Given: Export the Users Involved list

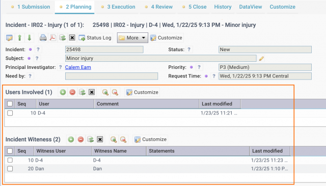Looking at the screenshot, I should pyautogui.click(x=82, y=92).
